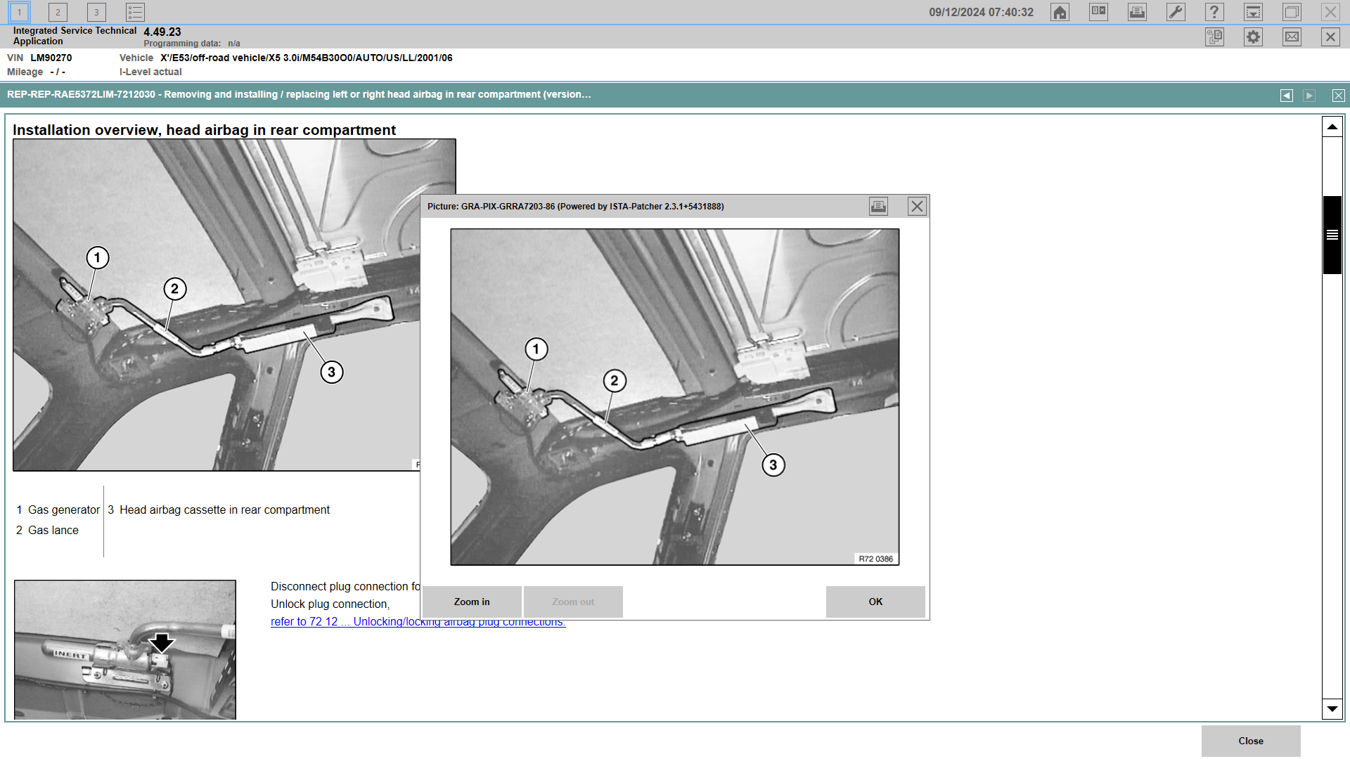
Task: Click the INERT gas generator thumbnail
Action: coord(125,649)
